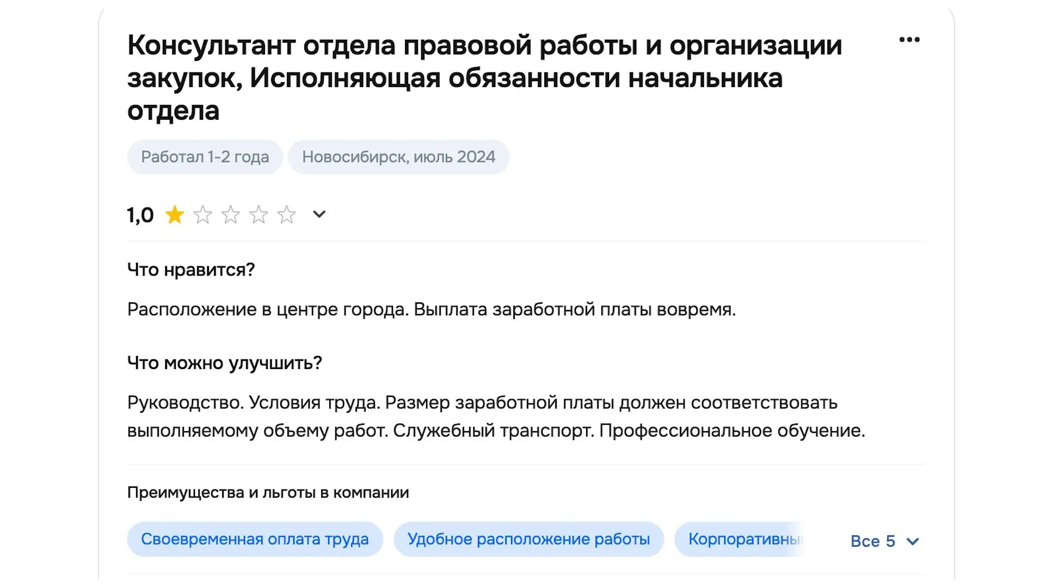Click the 'Работал 1-2 года' chip
Image resolution: width=1045 pixels, height=588 pixels.
[x=205, y=157]
